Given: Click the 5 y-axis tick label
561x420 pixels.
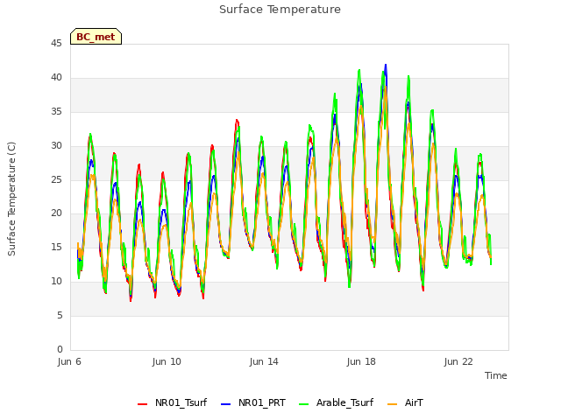Looking at the screenshot, I should pyautogui.click(x=60, y=315).
